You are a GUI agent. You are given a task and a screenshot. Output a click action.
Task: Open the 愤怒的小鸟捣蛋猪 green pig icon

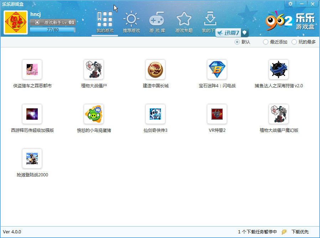click(94, 114)
